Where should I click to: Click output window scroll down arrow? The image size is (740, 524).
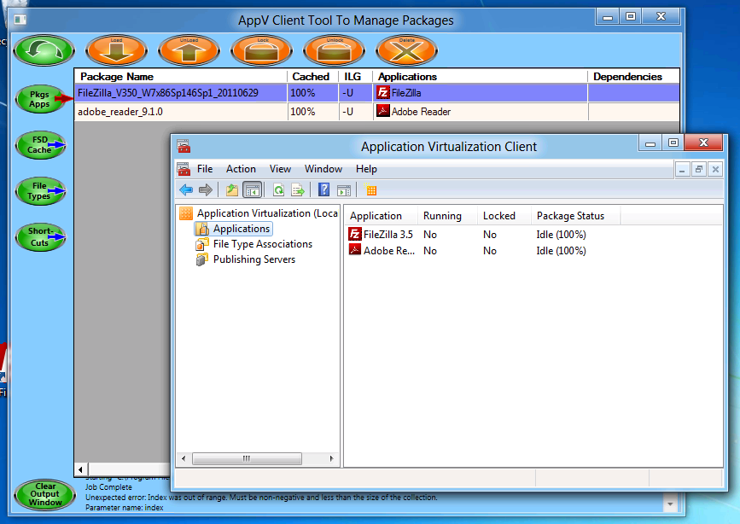(670, 504)
